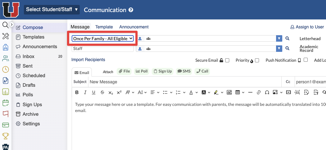Open the trophy icon in left sidebar
The image size is (326, 150).
[x=6, y=136]
